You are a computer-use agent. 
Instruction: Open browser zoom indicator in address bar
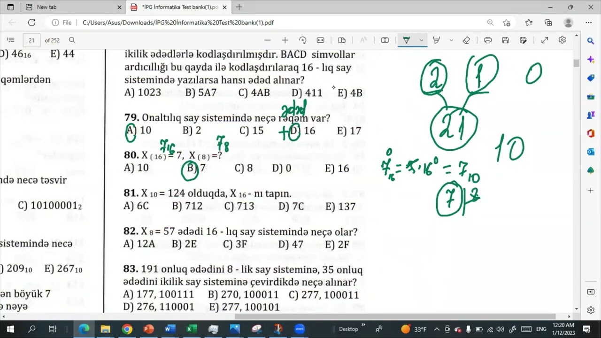(x=490, y=23)
